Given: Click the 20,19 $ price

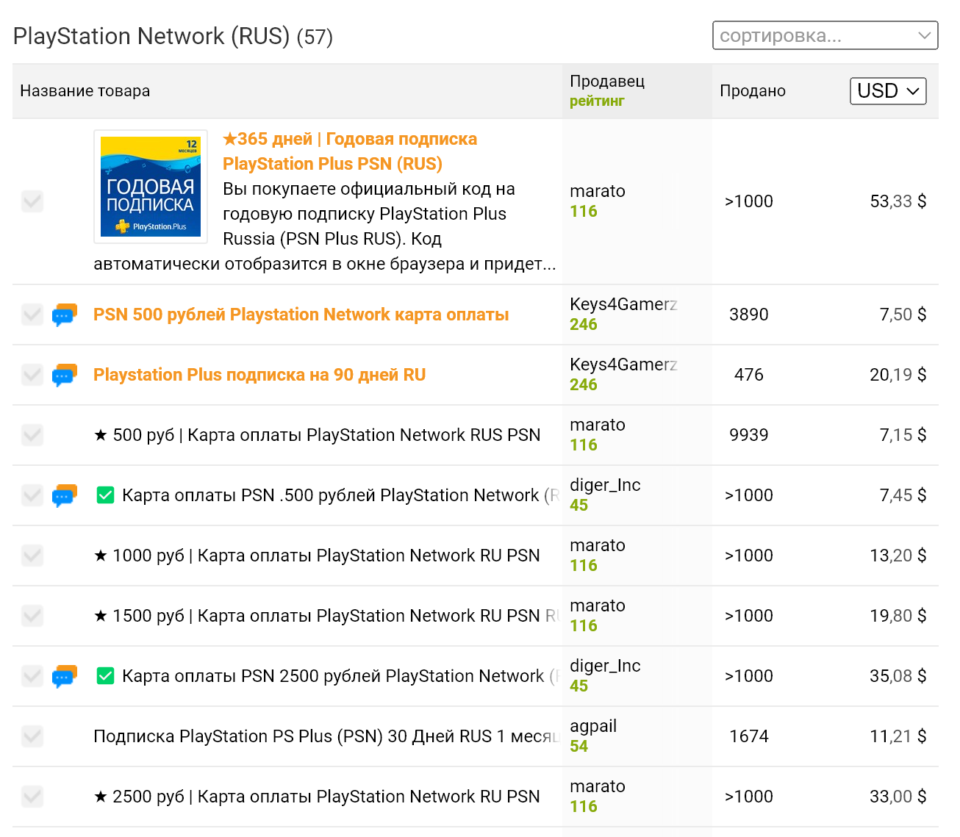Looking at the screenshot, I should (898, 375).
